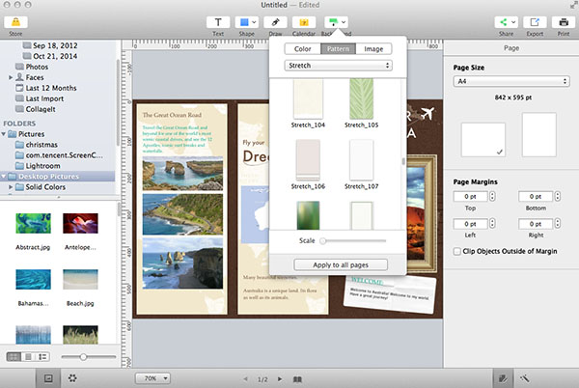Click the Scale slider
Image resolution: width=579 pixels, height=388 pixels.
click(x=353, y=239)
